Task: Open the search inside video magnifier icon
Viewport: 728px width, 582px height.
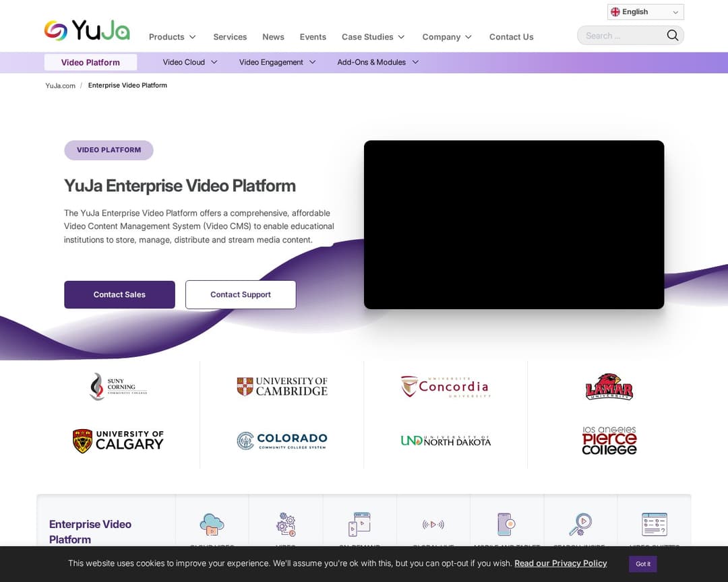Action: [580, 524]
